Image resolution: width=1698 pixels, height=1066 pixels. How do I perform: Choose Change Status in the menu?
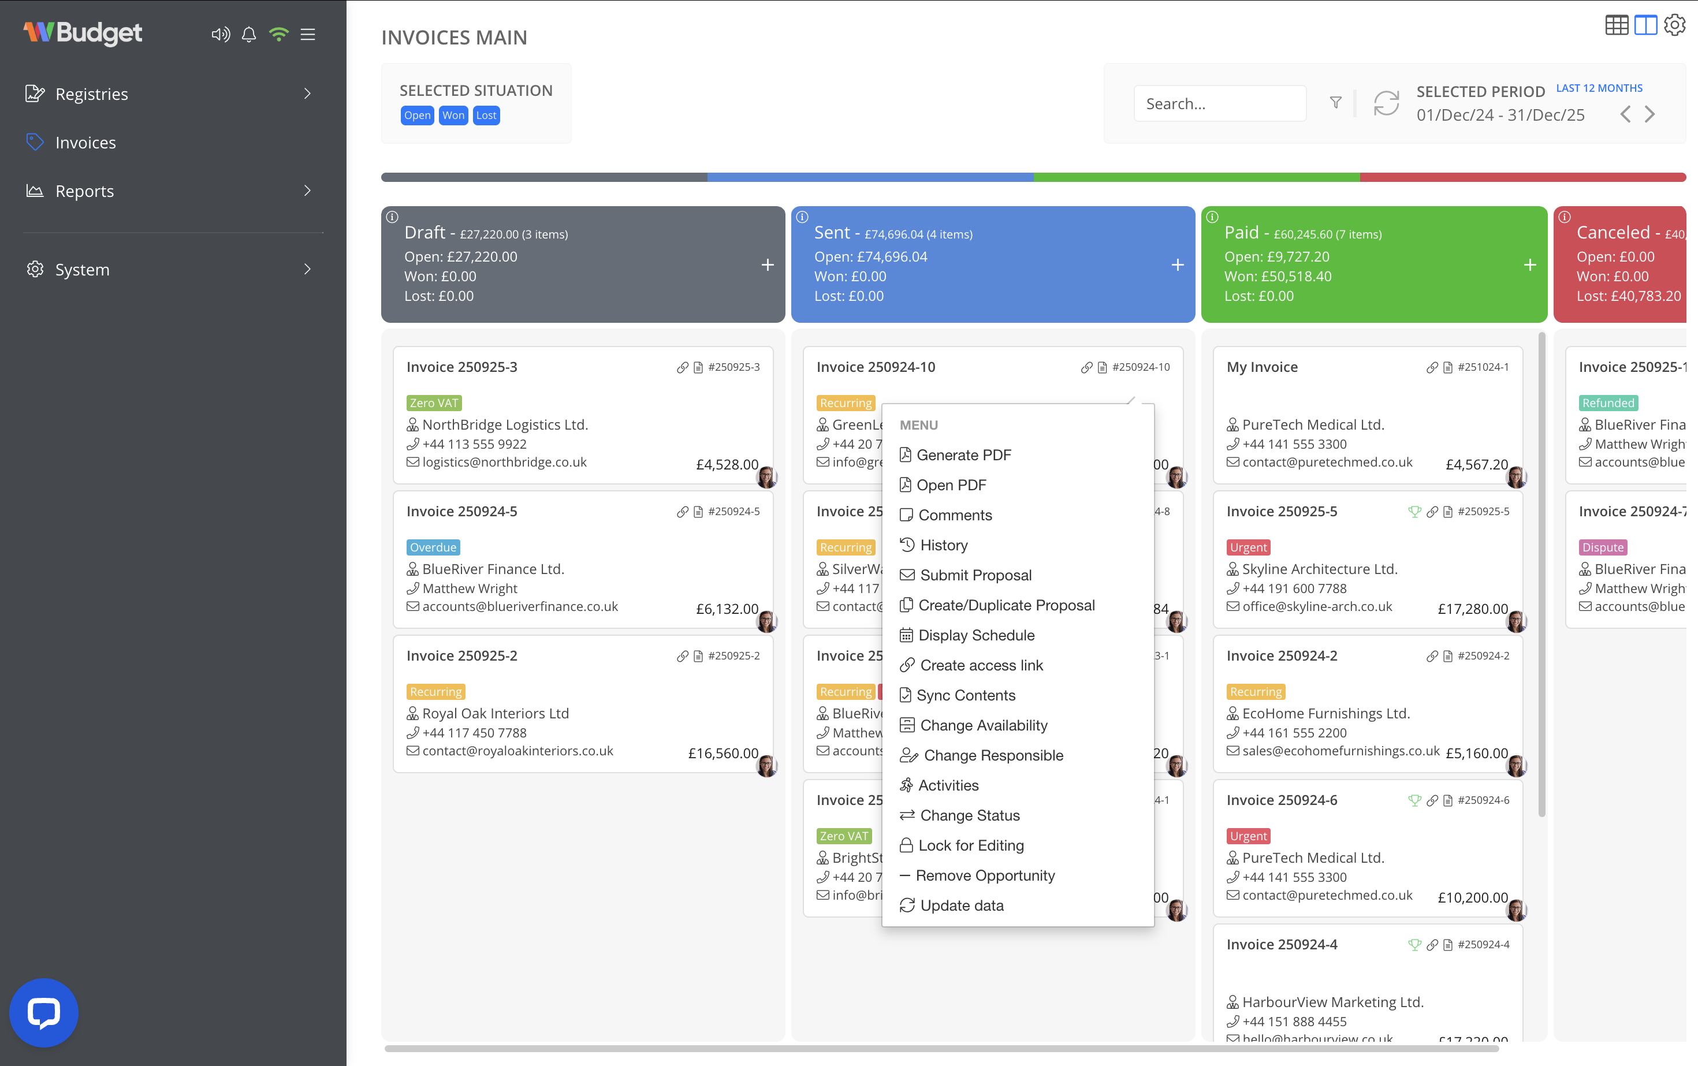click(x=969, y=815)
